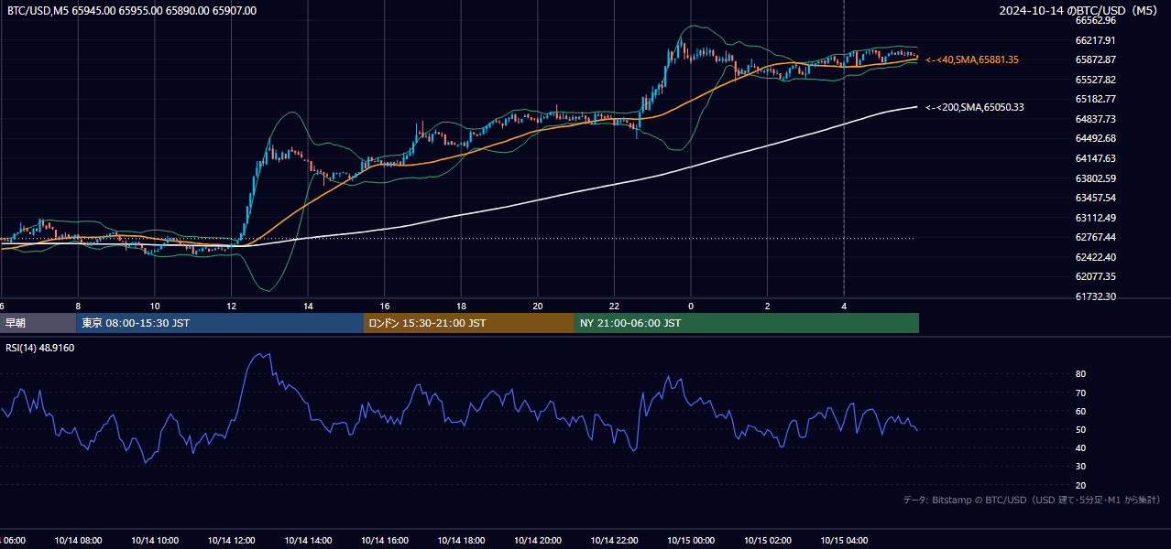This screenshot has width=1171, height=549.
Task: Click date label 10/14 18:00
Action: tap(461, 541)
